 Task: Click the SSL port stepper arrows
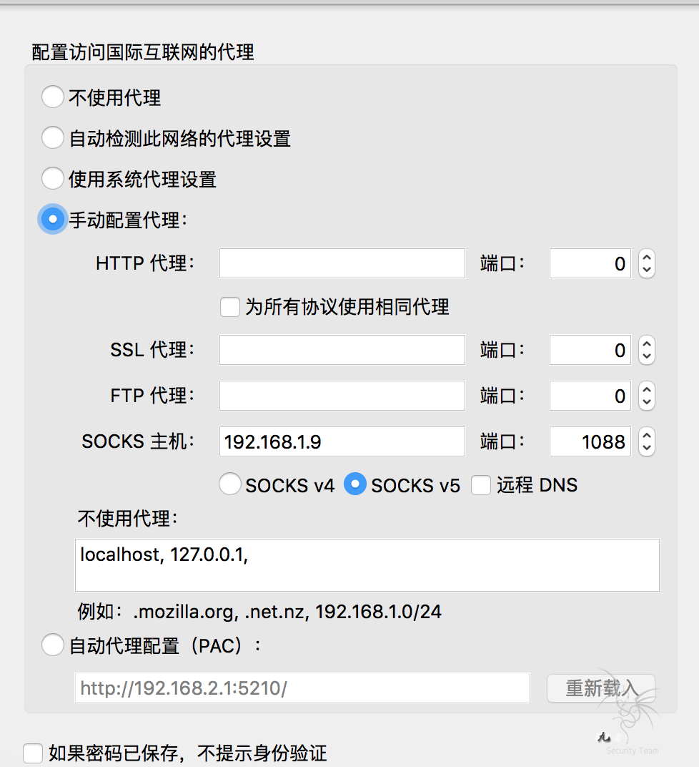(647, 350)
